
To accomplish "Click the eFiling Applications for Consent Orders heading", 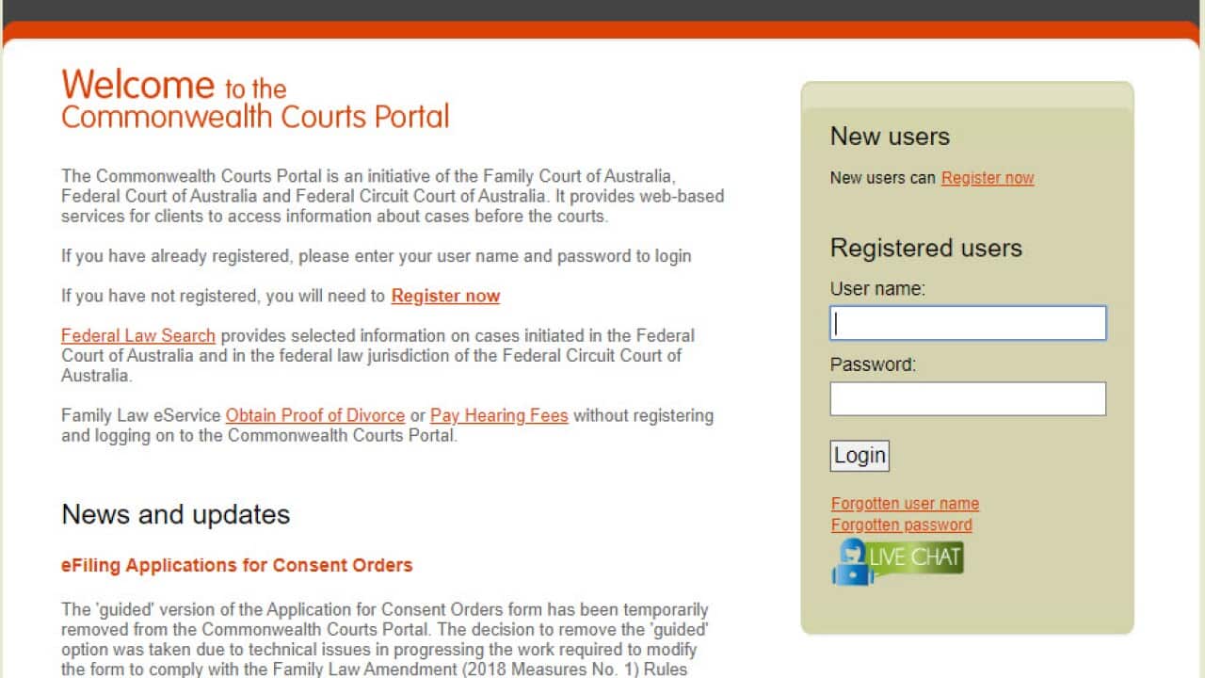I will pos(236,565).
